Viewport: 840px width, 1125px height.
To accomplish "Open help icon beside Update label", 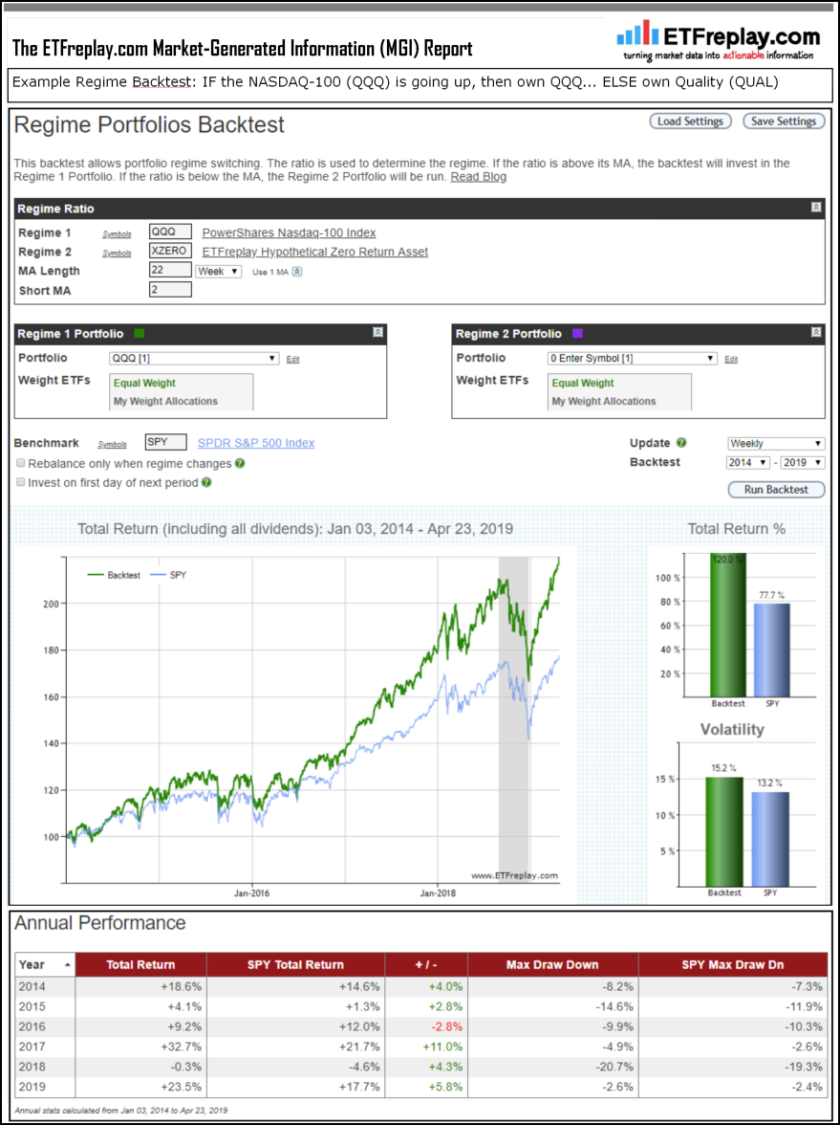I will tap(681, 444).
